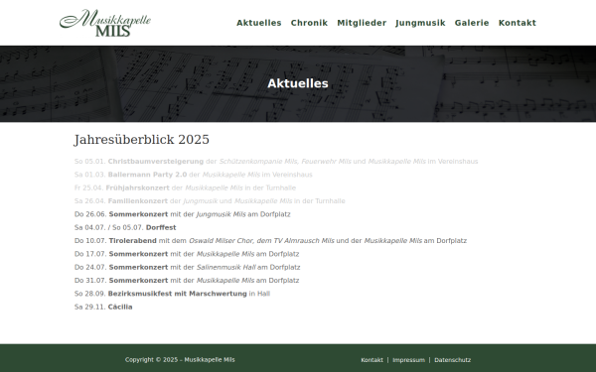
Task: Open the Aktuelles menu item
Action: [x=259, y=23]
